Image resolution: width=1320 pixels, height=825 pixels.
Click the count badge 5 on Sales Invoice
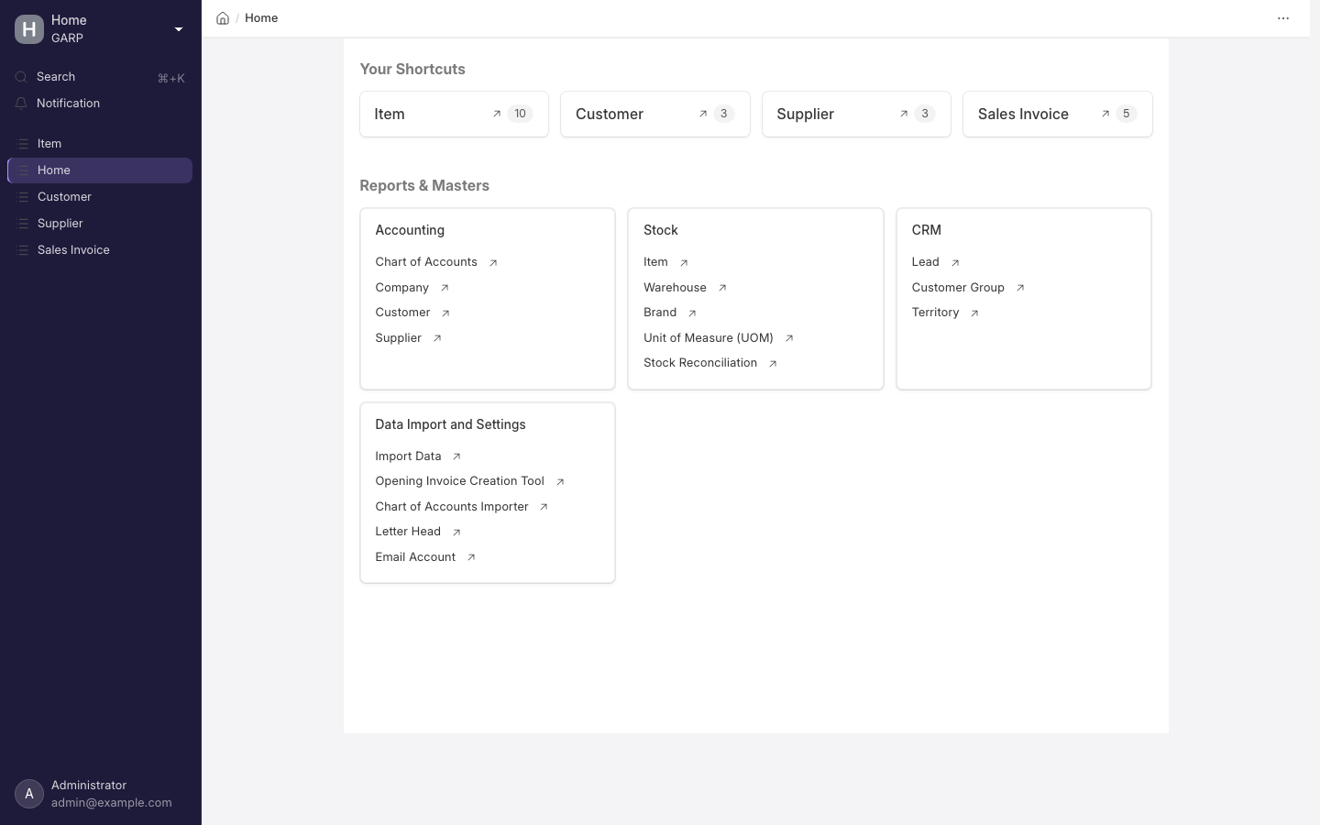[x=1126, y=114]
